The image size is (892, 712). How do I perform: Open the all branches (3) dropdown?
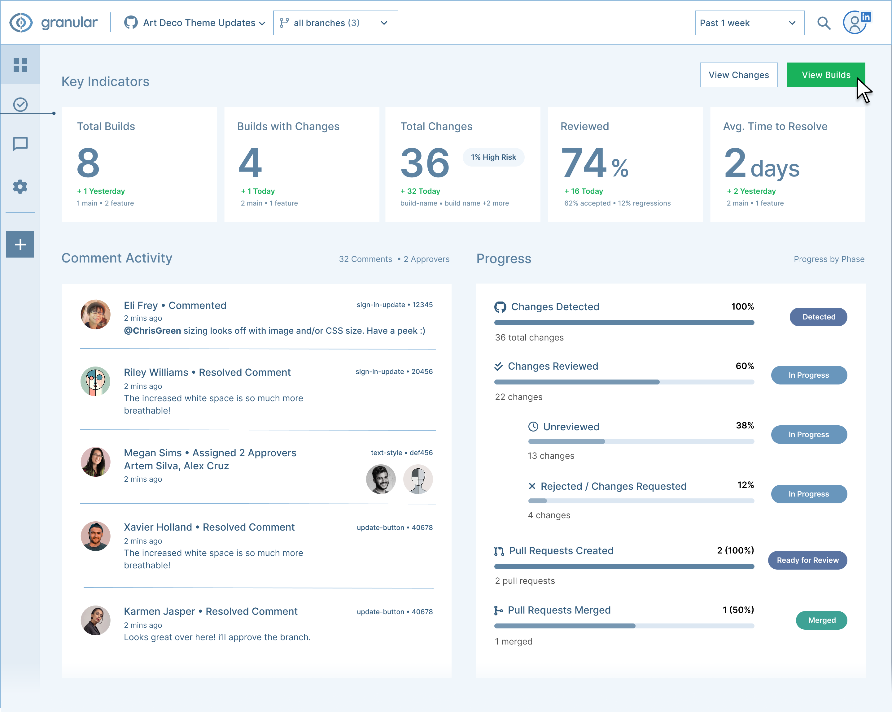(x=335, y=23)
